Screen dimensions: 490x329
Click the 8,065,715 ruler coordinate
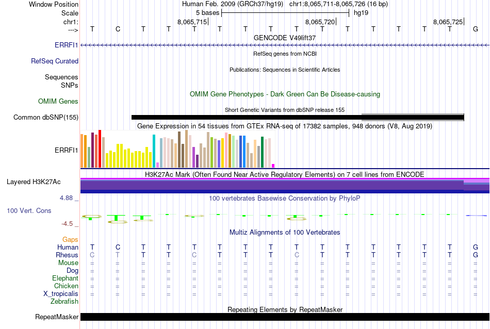coord(192,22)
